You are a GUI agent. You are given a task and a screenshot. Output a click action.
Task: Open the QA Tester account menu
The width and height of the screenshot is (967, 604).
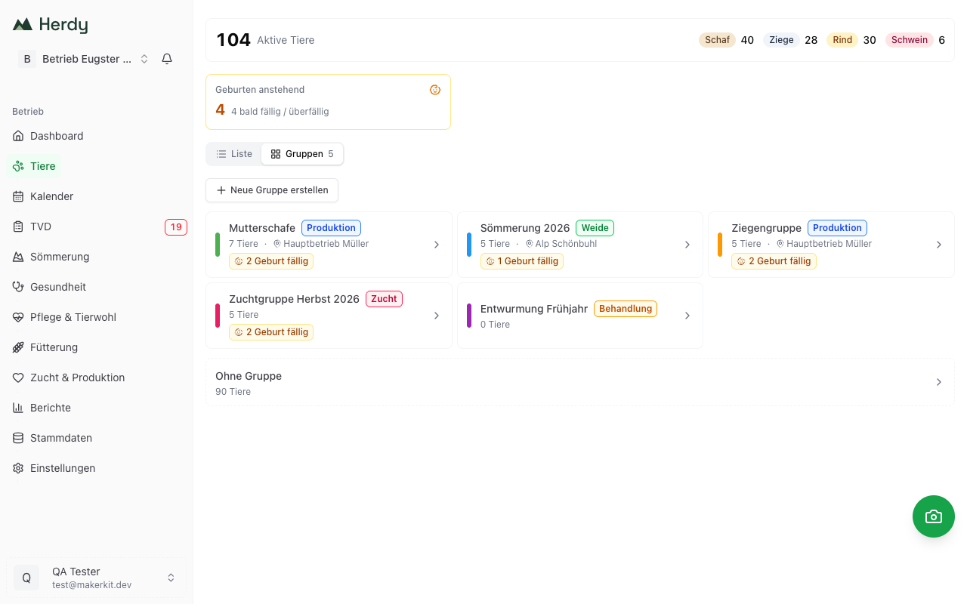[x=95, y=578]
